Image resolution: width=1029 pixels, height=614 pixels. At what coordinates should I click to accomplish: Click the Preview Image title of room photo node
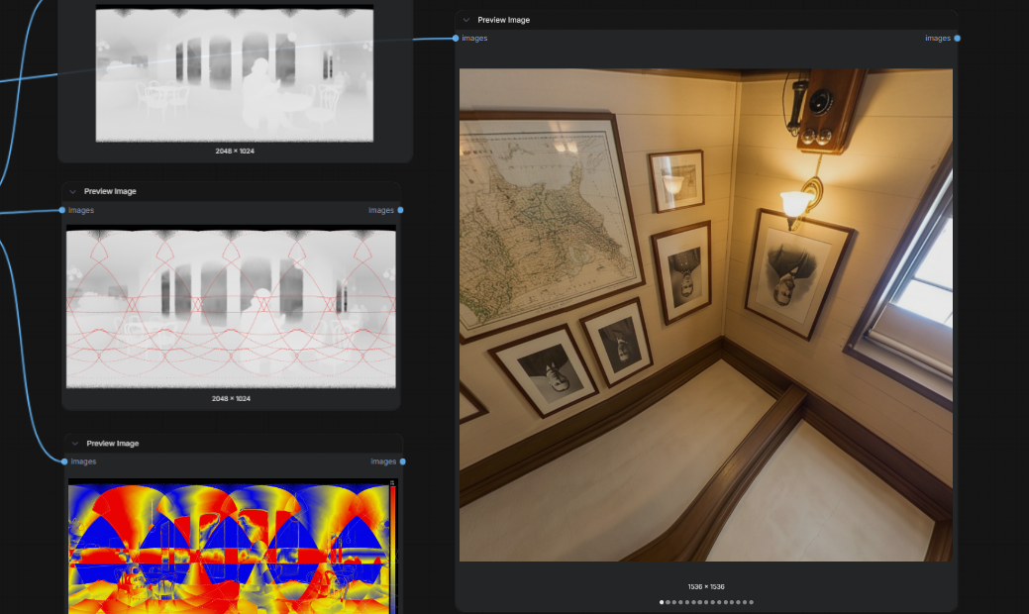[x=503, y=21]
